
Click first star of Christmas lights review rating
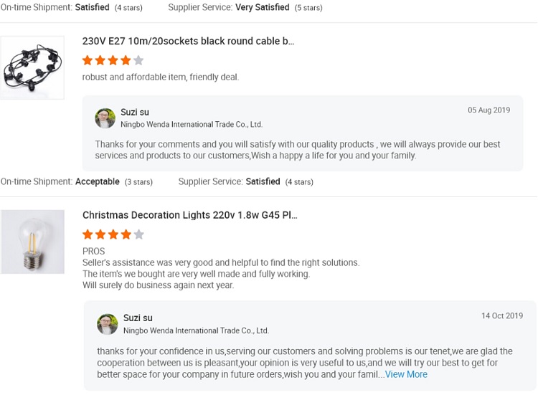coord(88,234)
